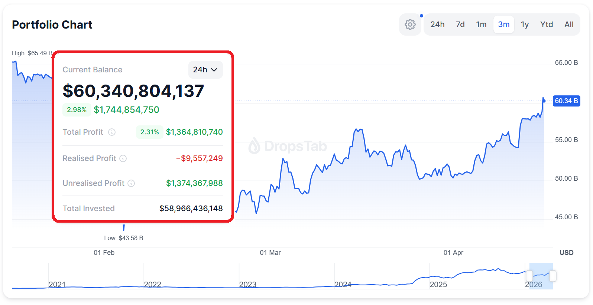Click the 60.34 B price label
Screen dimensions: 593x305
coord(566,101)
